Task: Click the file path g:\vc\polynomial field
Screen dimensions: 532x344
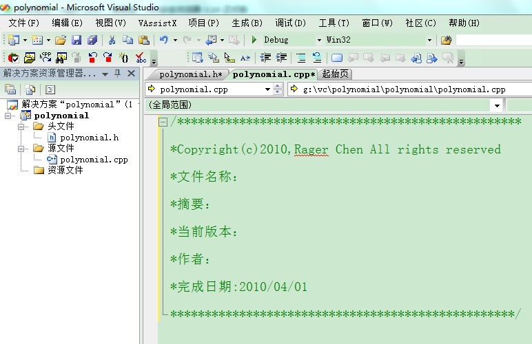Action: [410, 89]
